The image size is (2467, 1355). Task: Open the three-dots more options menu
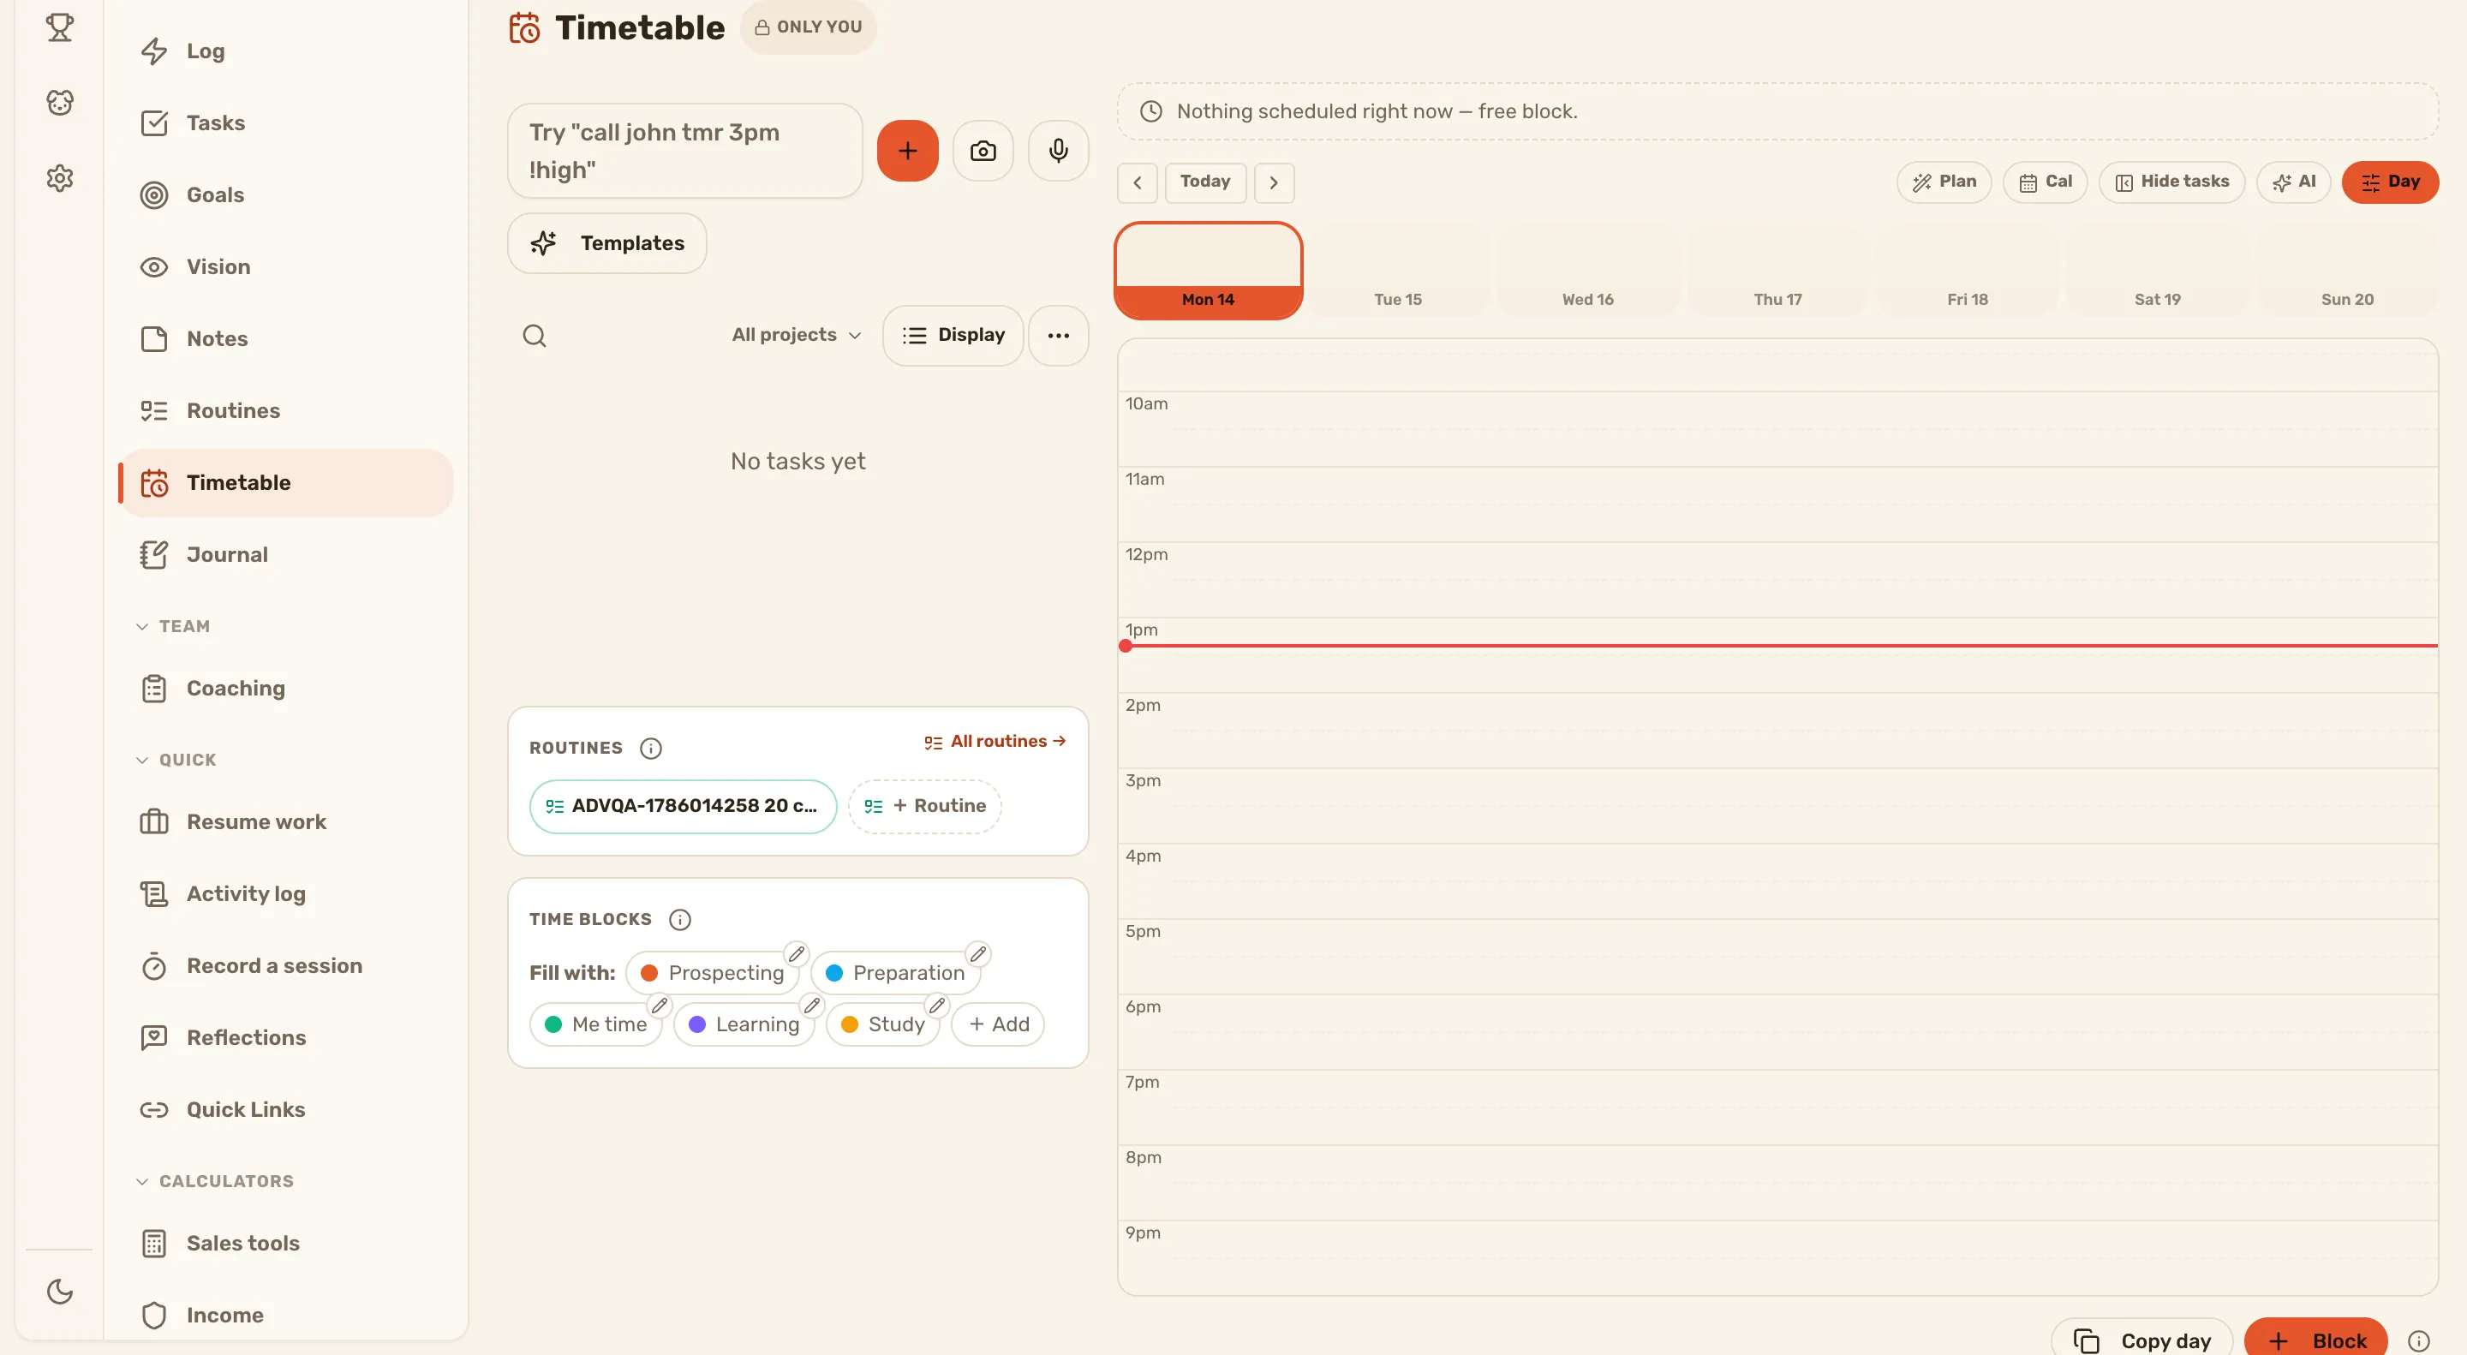pyautogui.click(x=1057, y=335)
